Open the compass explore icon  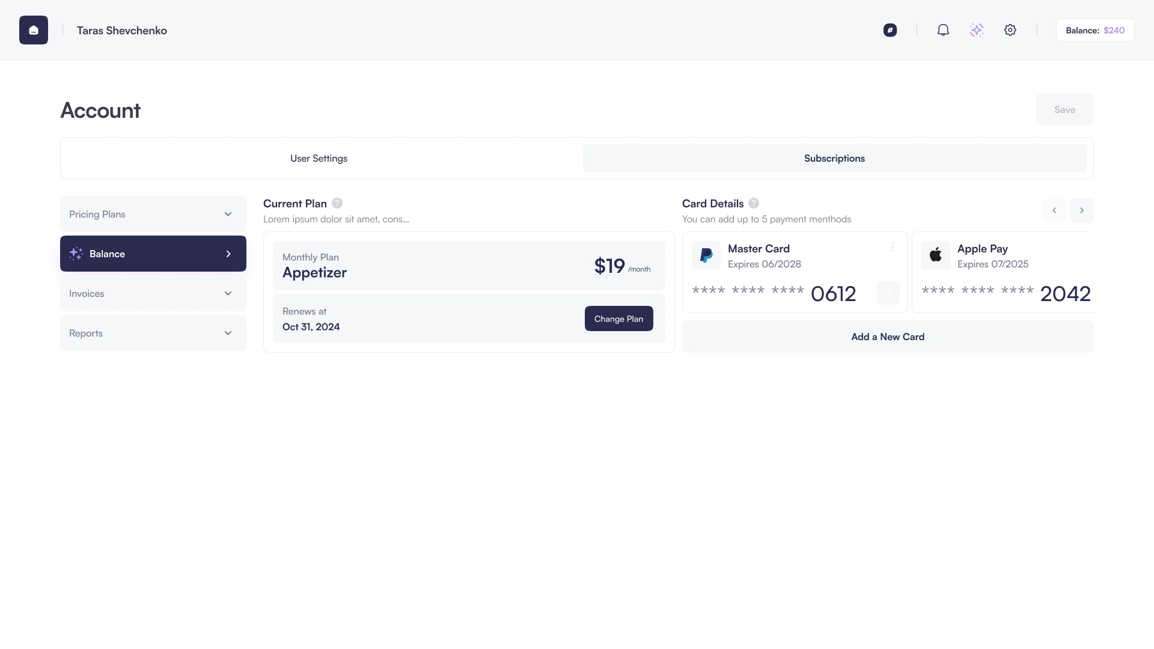(890, 30)
